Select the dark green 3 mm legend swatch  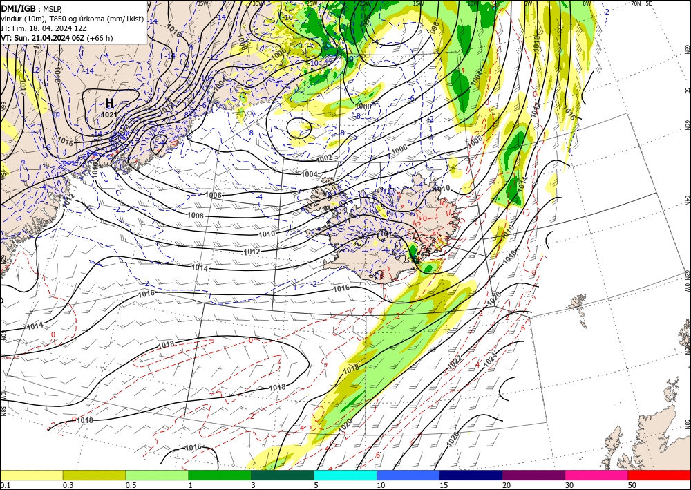[283, 475]
